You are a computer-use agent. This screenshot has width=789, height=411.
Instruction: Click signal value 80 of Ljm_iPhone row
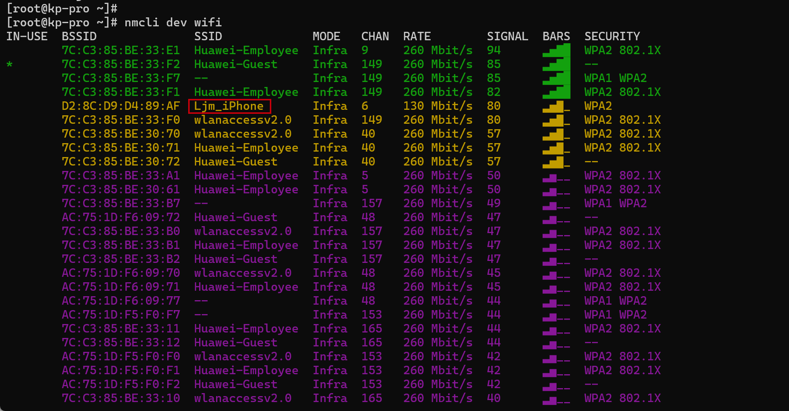pos(494,106)
